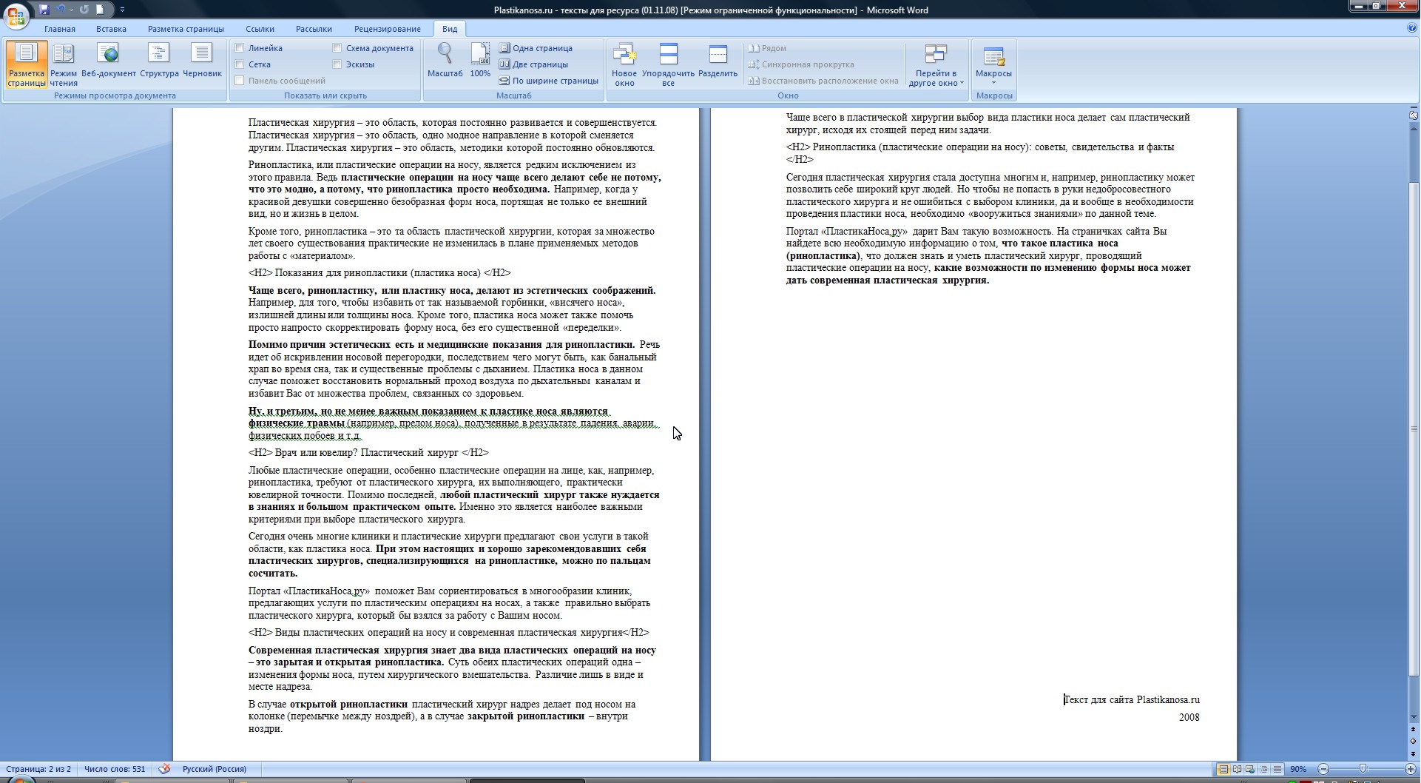Enable the Сетка gridlines checkbox
Image resolution: width=1421 pixels, height=783 pixels.
(x=240, y=64)
